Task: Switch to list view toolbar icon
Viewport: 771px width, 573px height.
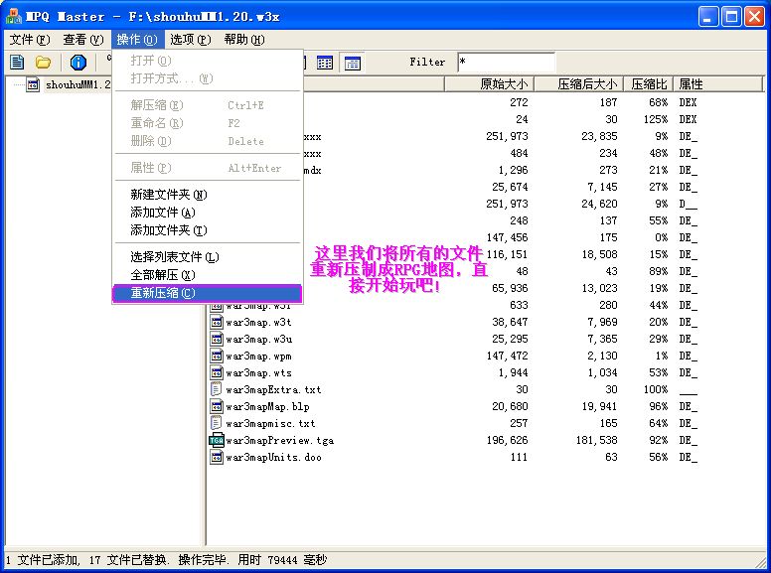Action: [x=325, y=63]
